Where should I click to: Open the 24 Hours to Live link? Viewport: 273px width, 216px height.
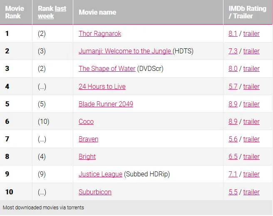(102, 87)
